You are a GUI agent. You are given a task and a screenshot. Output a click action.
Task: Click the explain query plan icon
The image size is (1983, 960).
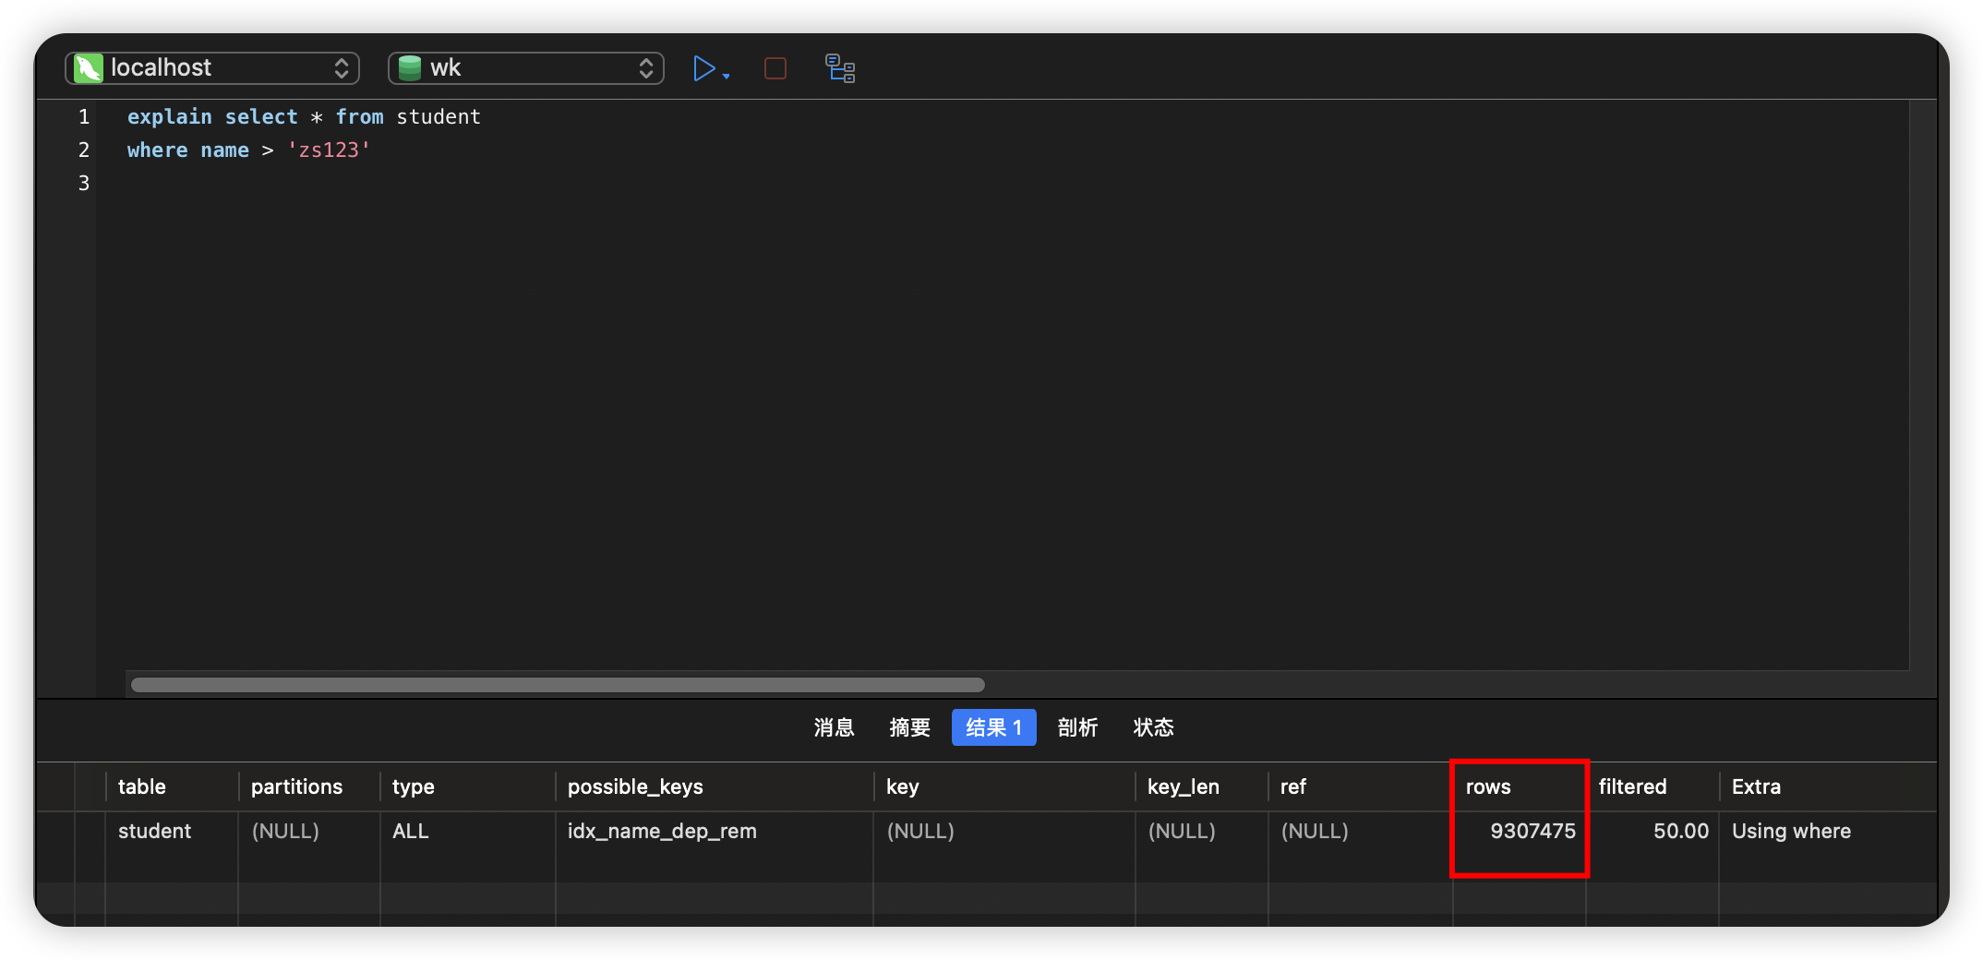coord(840,68)
